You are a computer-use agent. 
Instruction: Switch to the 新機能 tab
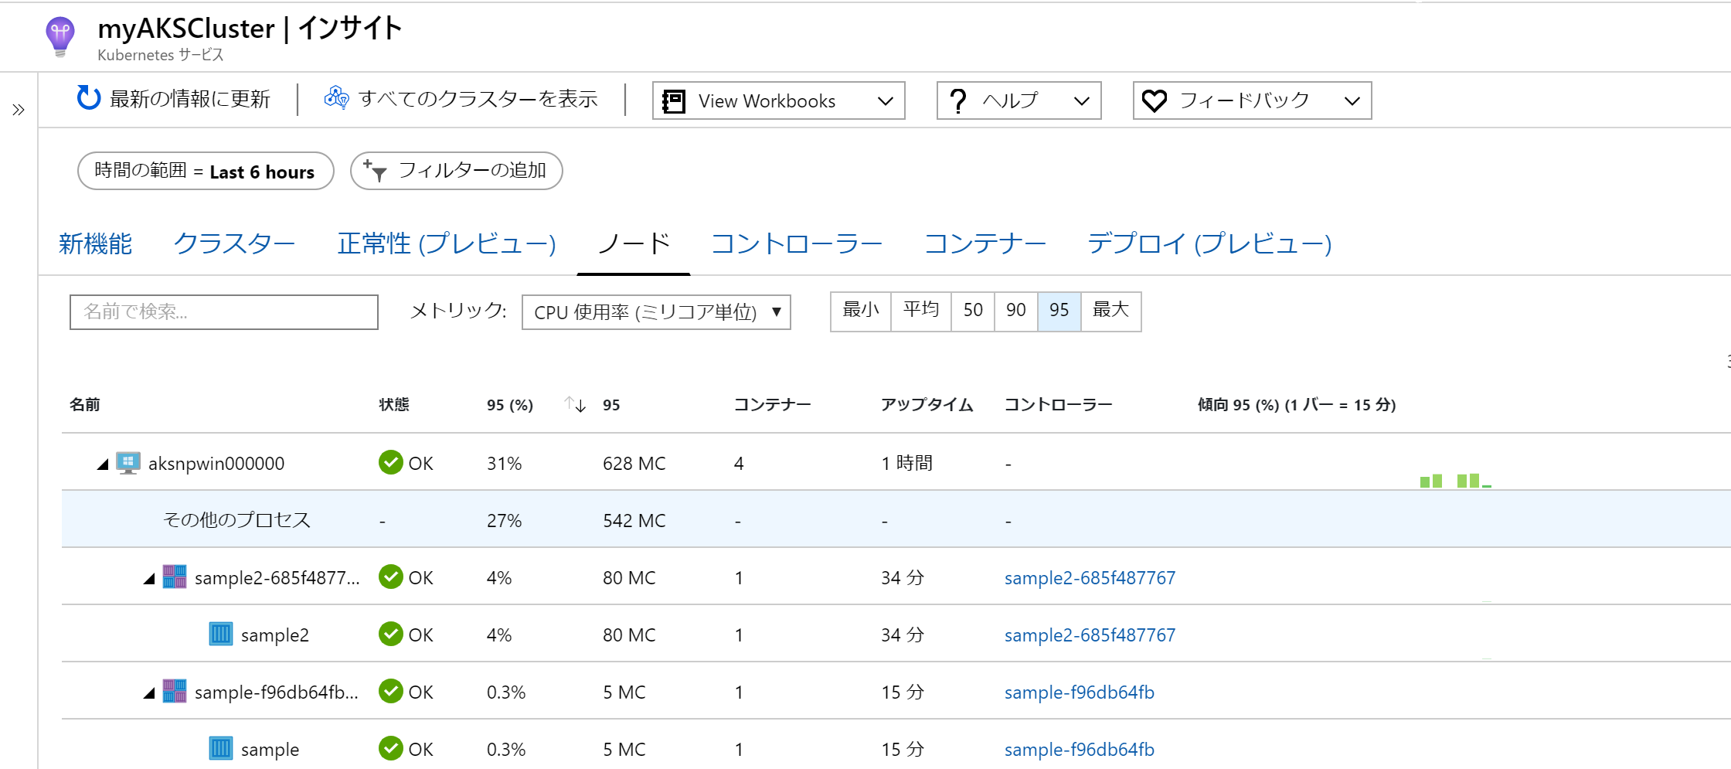[96, 244]
